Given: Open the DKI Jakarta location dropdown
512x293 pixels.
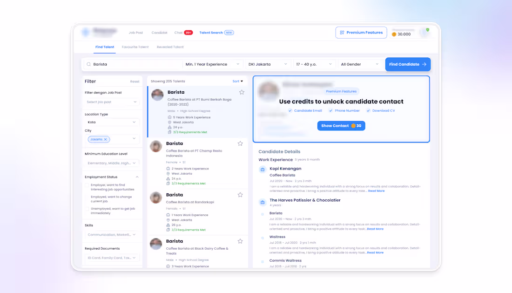Looking at the screenshot, I should coord(268,64).
